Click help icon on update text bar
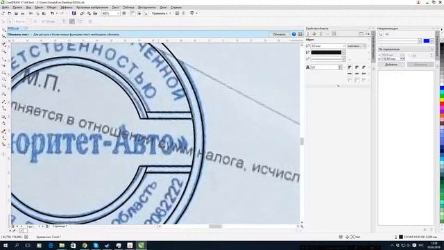444x250 pixels. pos(294,34)
